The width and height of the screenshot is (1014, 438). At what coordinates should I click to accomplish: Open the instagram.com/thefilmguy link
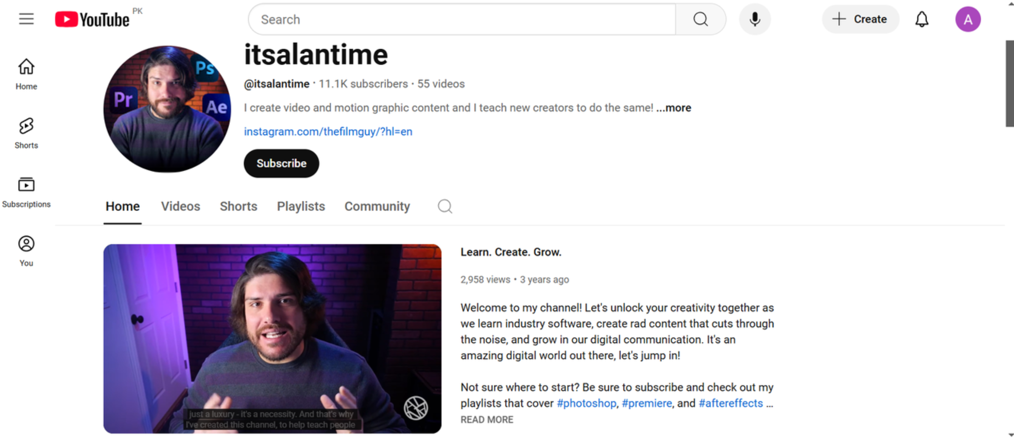327,132
